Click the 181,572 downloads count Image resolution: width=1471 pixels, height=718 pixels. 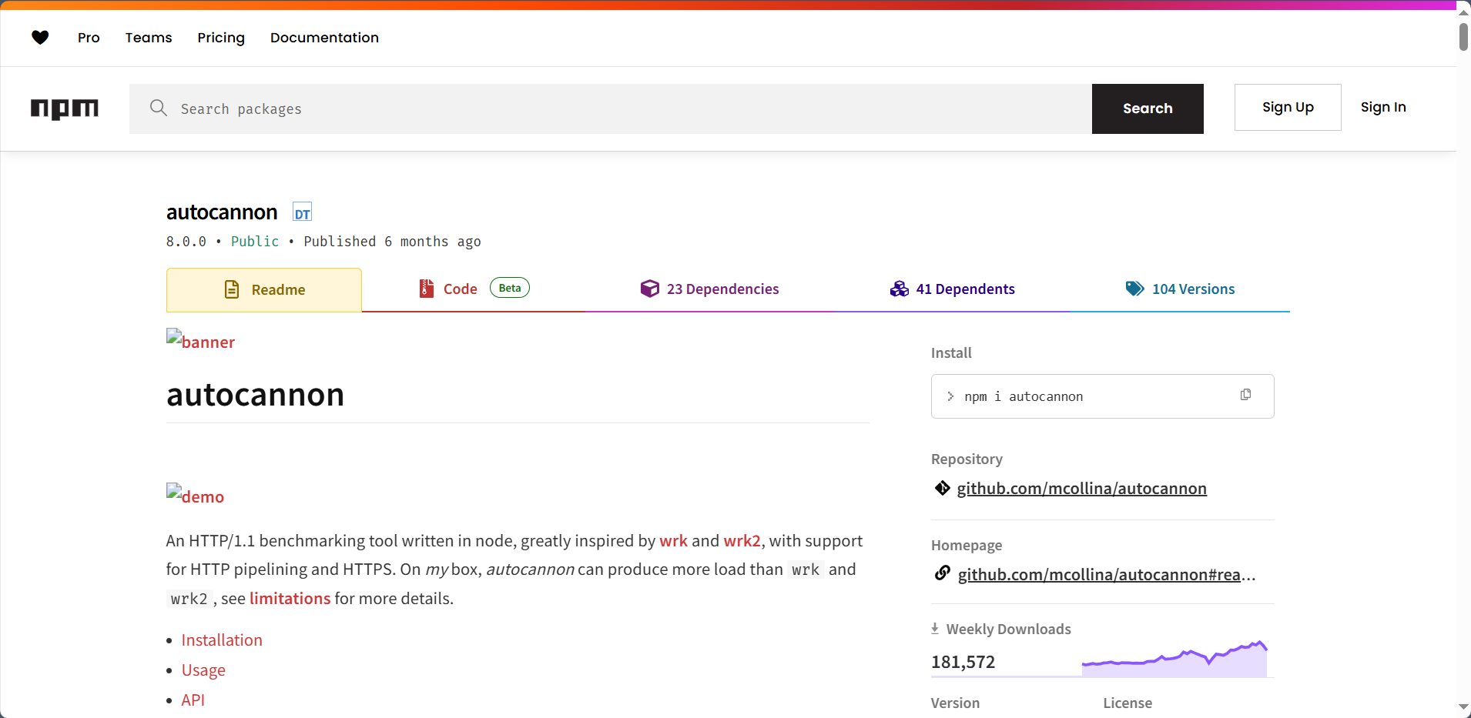point(963,662)
